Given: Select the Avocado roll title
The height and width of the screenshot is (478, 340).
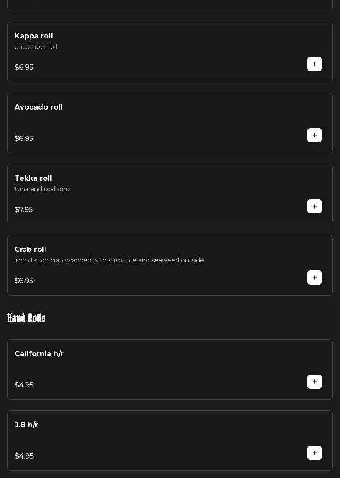Looking at the screenshot, I should pyautogui.click(x=38, y=107).
